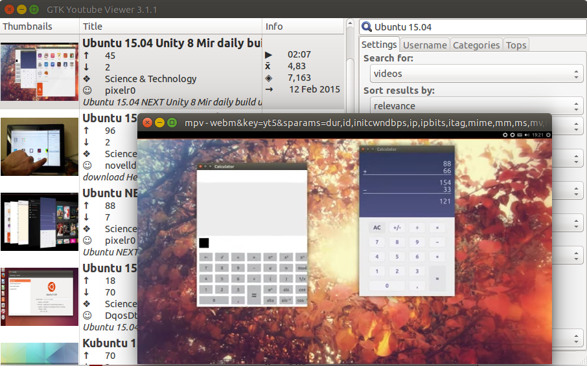Minimize the mpv video window
587x366 pixels.
coord(159,122)
